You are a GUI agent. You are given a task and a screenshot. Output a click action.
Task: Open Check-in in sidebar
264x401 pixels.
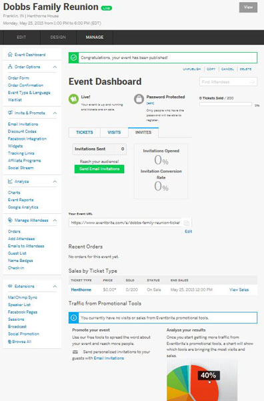[x=16, y=268]
